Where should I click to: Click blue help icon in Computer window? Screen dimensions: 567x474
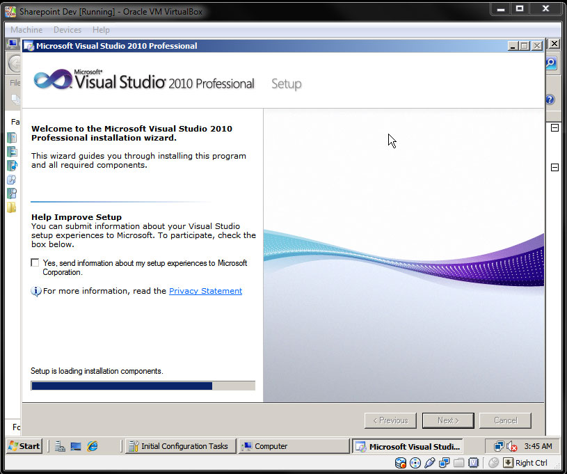pyautogui.click(x=550, y=99)
